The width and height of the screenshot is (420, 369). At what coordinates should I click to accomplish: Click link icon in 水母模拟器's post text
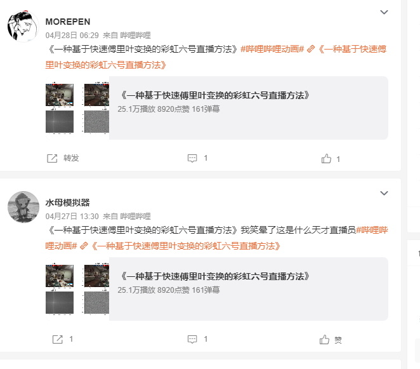coord(84,246)
